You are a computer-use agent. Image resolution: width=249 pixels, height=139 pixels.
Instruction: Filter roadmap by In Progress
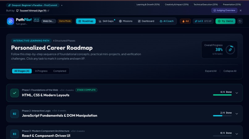(x=41, y=71)
